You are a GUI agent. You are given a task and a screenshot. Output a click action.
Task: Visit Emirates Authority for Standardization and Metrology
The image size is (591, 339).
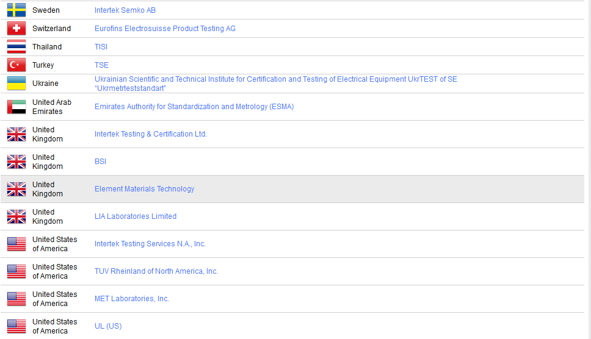click(x=194, y=107)
